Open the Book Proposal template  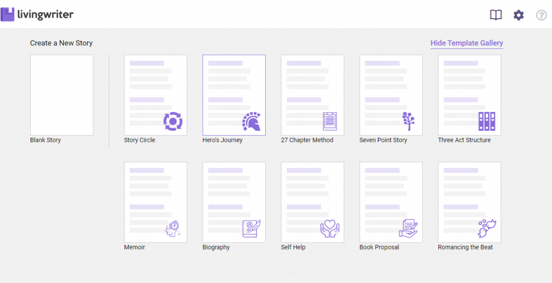click(391, 202)
